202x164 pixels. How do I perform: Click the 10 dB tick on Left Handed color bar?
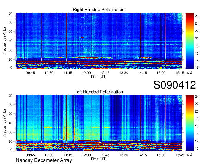[197, 149]
